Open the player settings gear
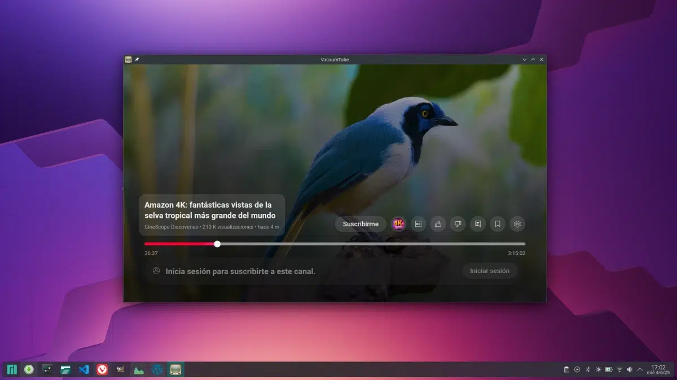Image resolution: width=677 pixels, height=380 pixels. pos(517,224)
